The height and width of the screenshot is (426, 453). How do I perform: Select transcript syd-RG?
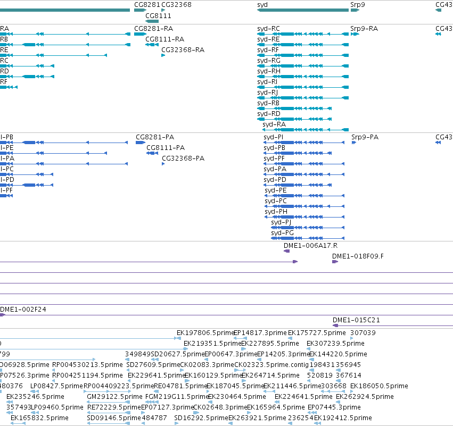point(269,61)
